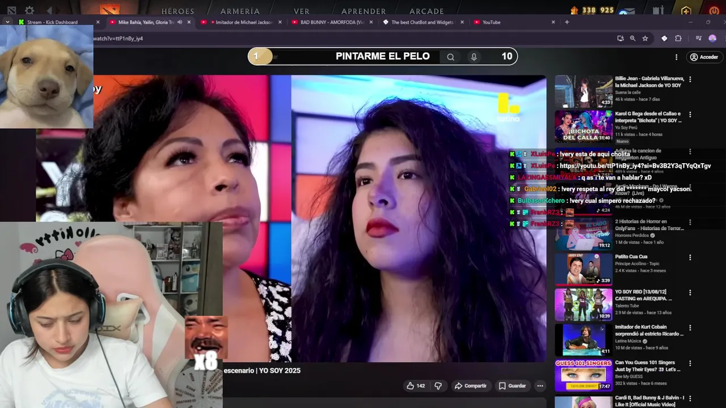The image size is (726, 408).
Task: Open YouTube settings three-dot menu beside Acceder
Action: coord(676,57)
